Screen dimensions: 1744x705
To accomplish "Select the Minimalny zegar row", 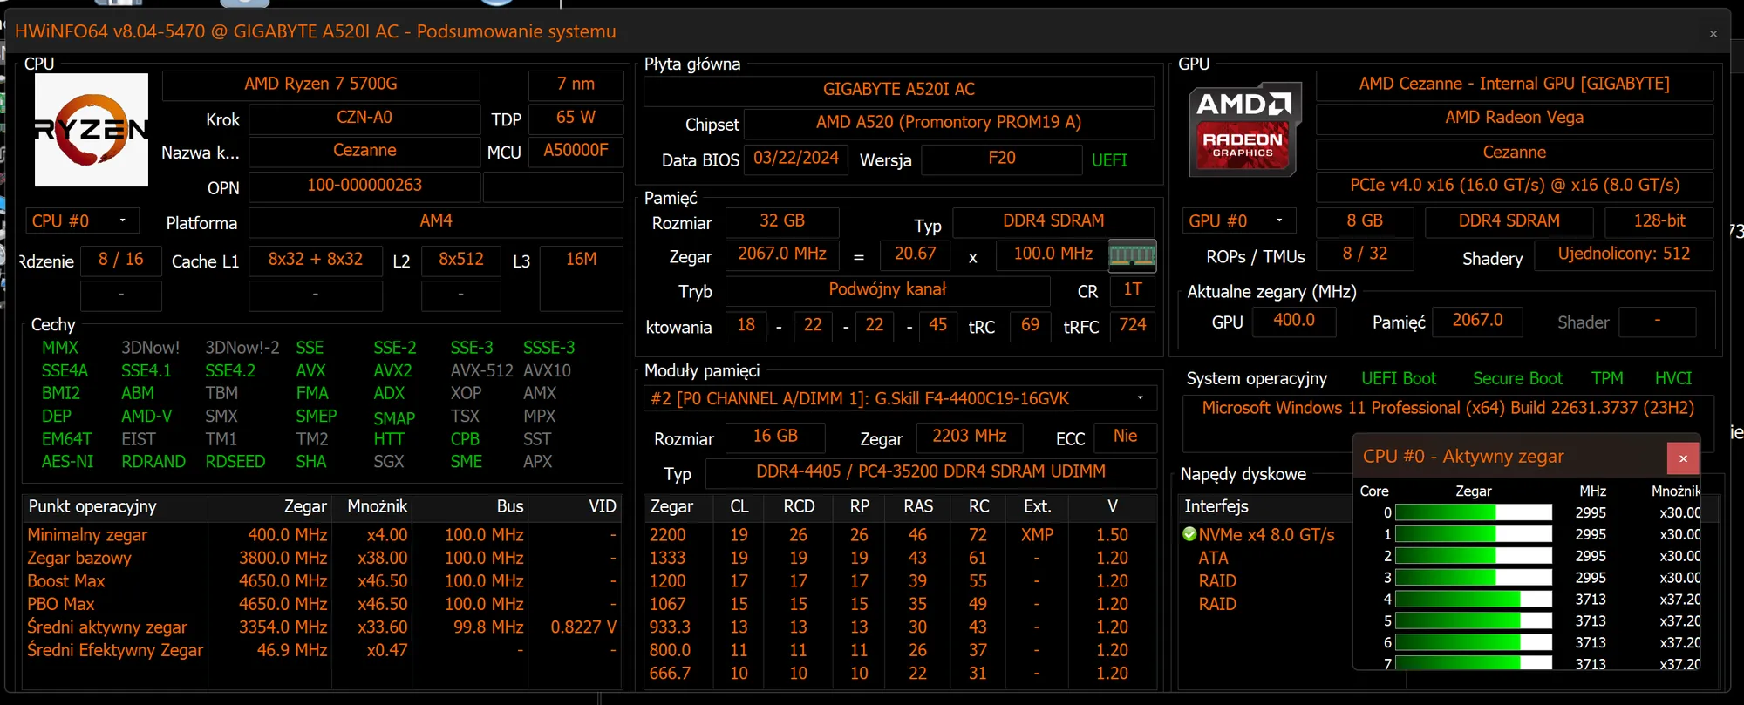I will 321,535.
